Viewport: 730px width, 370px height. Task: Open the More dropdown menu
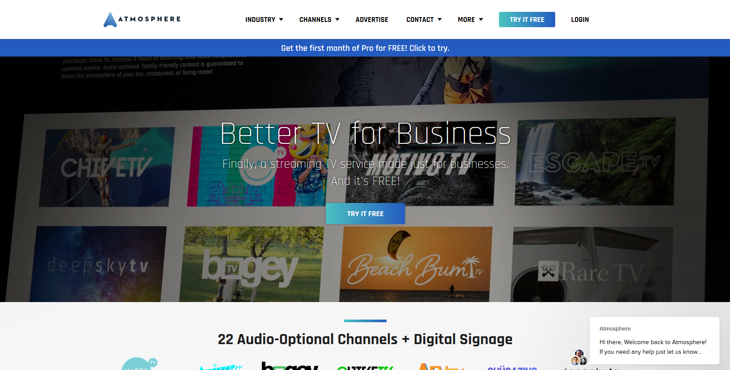point(470,20)
